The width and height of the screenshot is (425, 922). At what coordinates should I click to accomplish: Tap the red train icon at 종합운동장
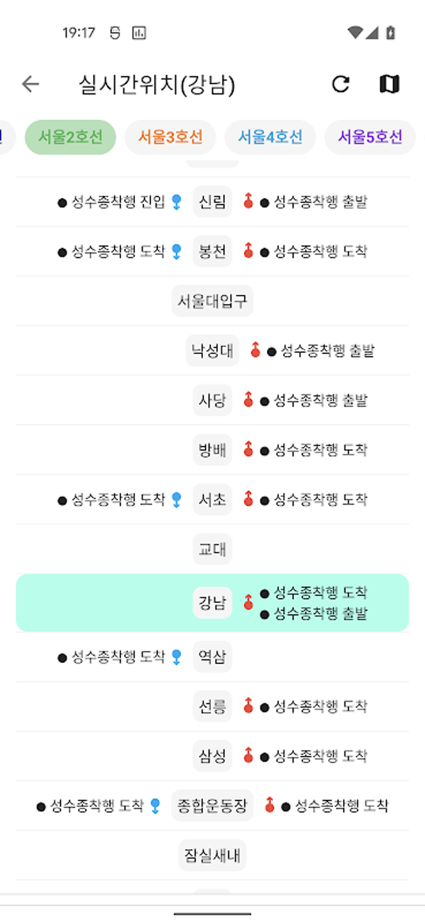coord(270,805)
